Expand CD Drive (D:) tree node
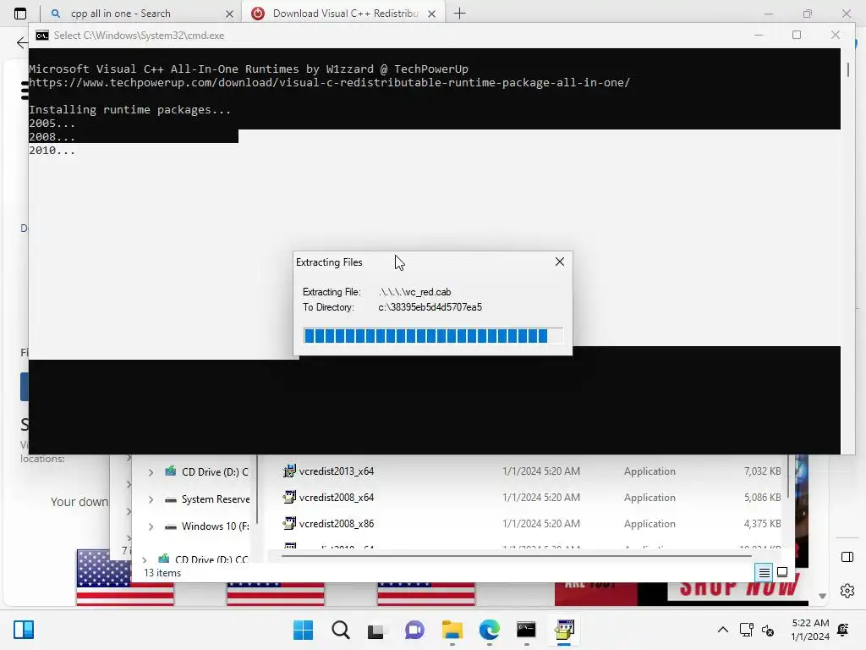 click(151, 472)
